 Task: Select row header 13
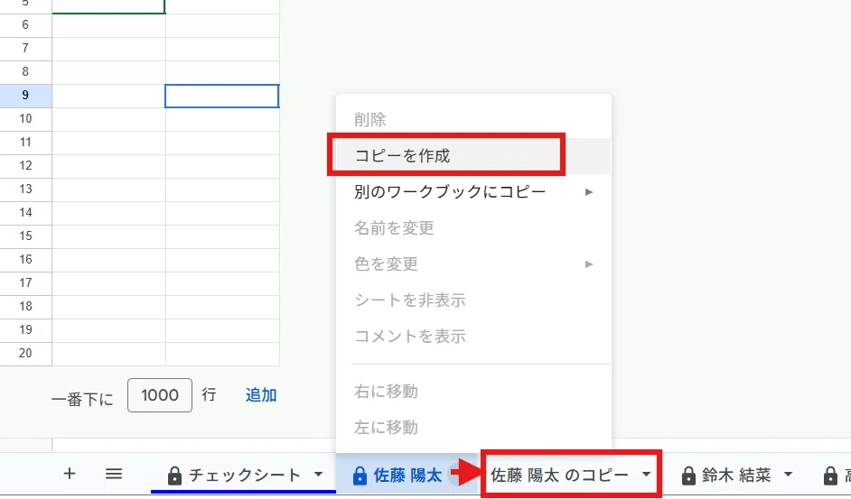tap(25, 189)
